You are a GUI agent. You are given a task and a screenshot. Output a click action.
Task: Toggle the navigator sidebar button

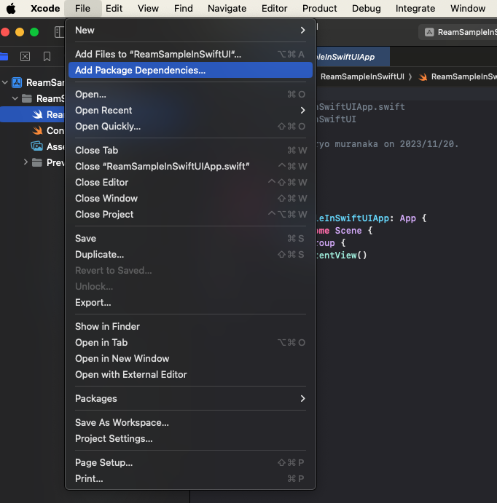pyautogui.click(x=60, y=32)
